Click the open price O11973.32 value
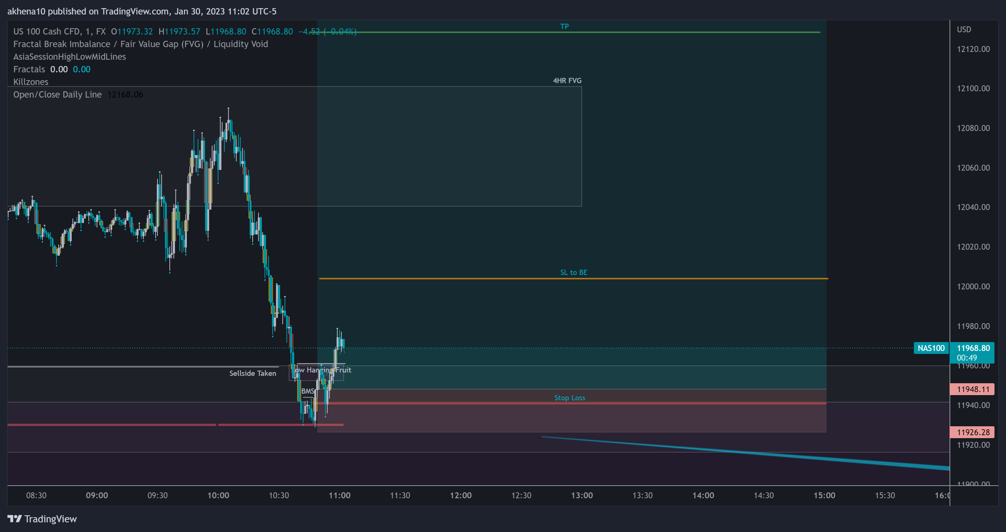1006x532 pixels. (x=132, y=32)
